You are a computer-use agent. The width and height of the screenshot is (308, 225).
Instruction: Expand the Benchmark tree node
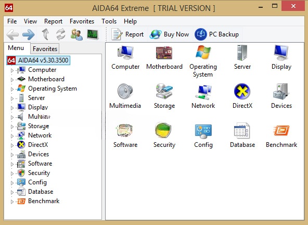pyautogui.click(x=12, y=202)
